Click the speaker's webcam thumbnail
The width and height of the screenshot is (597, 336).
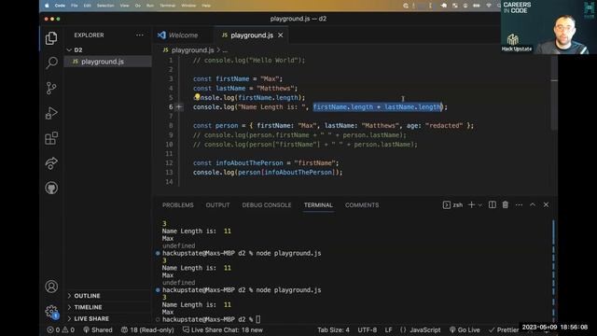[x=548, y=27]
